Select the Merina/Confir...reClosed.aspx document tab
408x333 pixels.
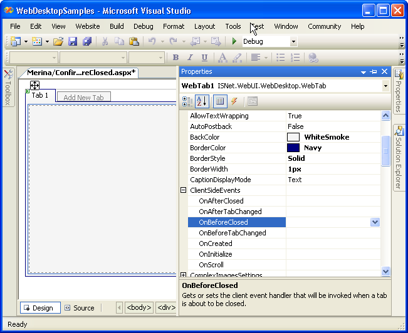81,73
